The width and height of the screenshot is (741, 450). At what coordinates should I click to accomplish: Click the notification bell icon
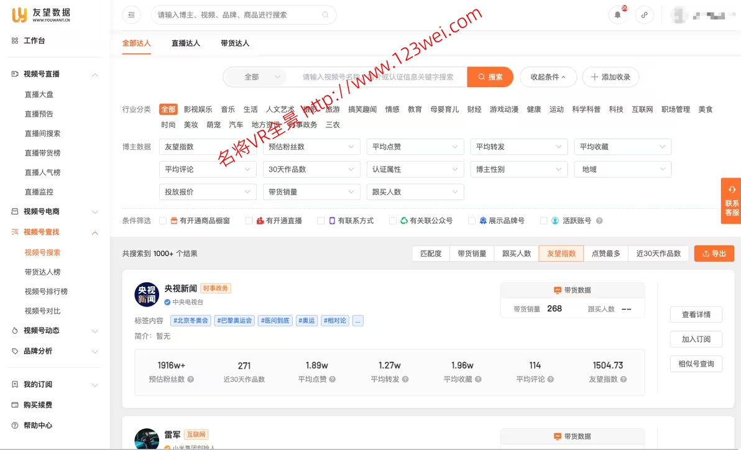(x=617, y=14)
